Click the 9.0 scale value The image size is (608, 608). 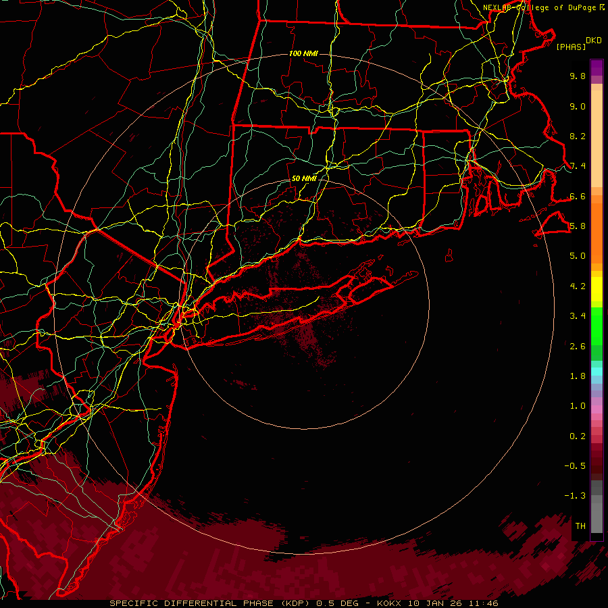(x=578, y=106)
